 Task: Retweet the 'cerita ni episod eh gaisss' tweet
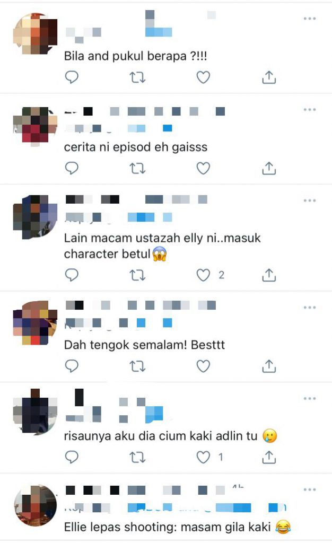tap(137, 169)
